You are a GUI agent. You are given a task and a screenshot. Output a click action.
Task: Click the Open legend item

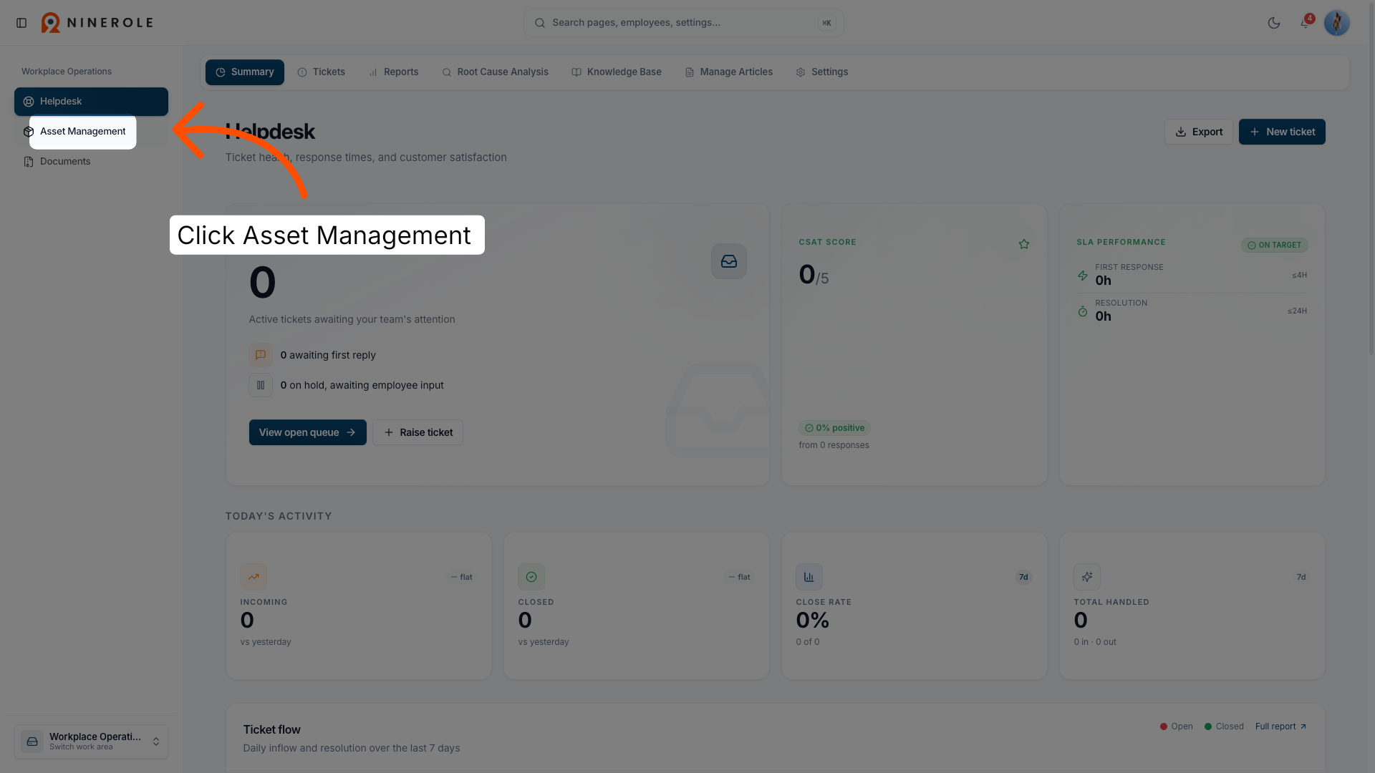pyautogui.click(x=1177, y=726)
